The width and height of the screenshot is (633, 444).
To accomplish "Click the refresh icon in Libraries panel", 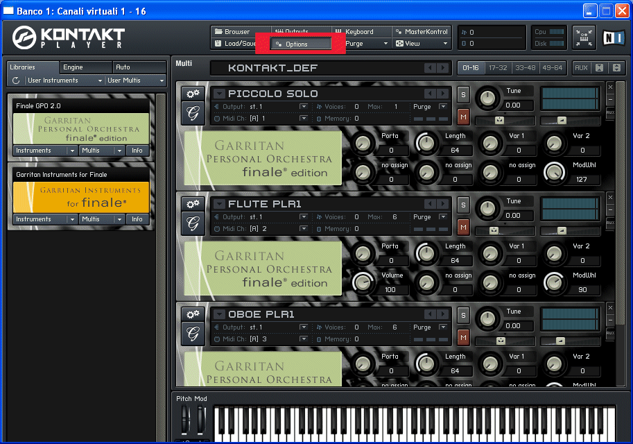I will point(16,81).
